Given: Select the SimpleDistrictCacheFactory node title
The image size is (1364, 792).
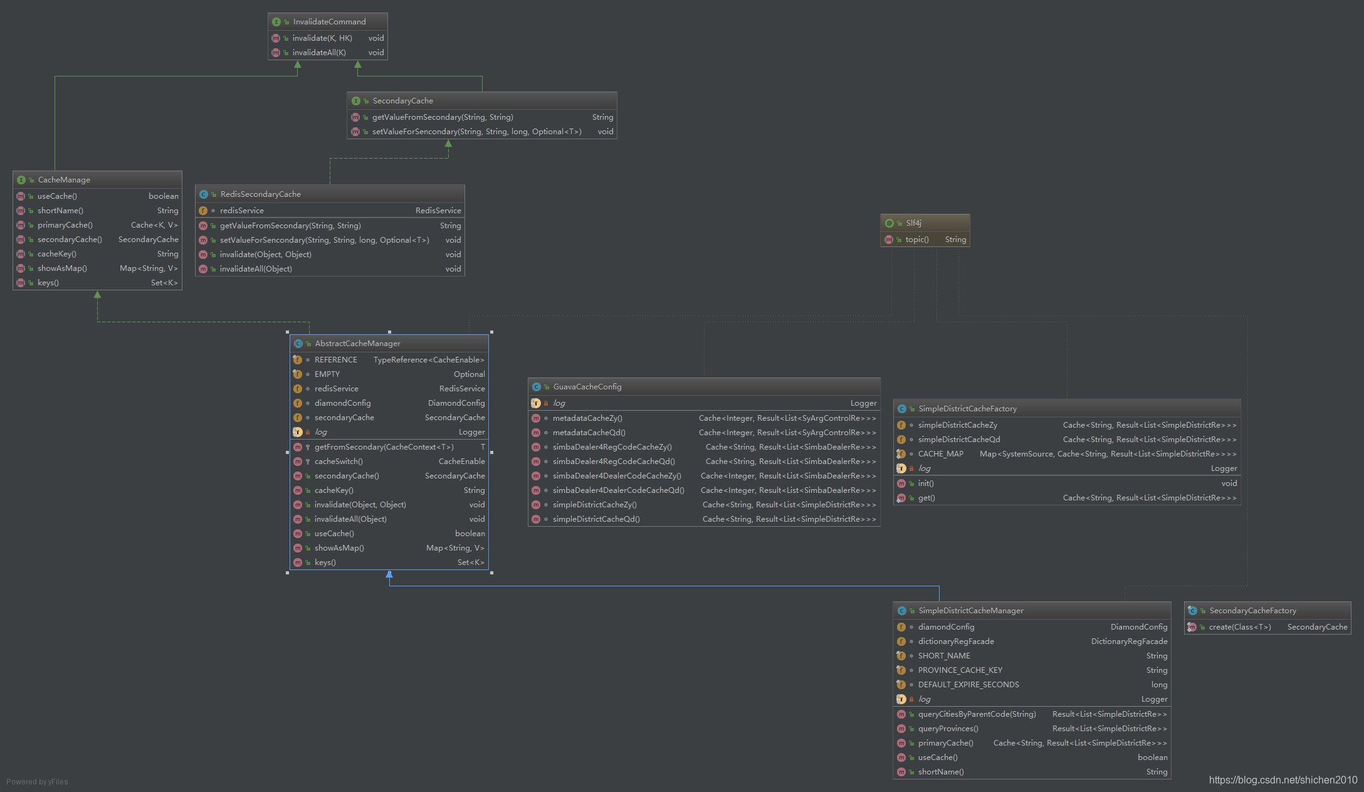Looking at the screenshot, I should click(x=967, y=409).
